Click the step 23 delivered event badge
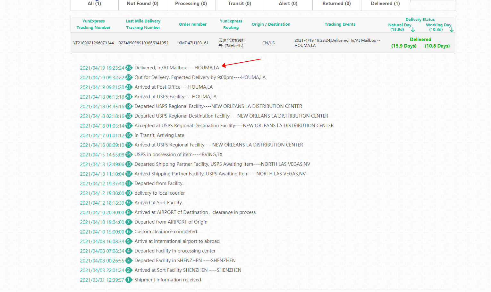Image resolution: width=491 pixels, height=292 pixels. [x=129, y=68]
